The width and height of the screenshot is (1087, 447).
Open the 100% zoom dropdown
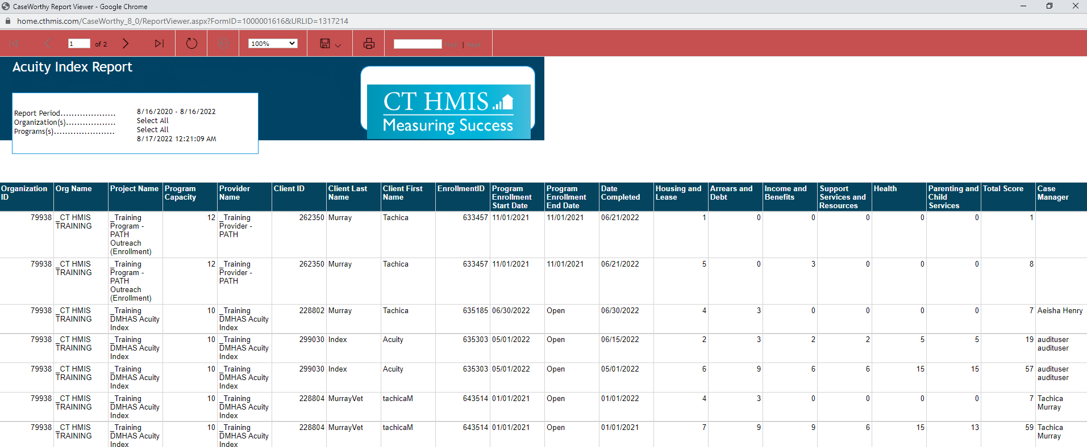click(273, 44)
